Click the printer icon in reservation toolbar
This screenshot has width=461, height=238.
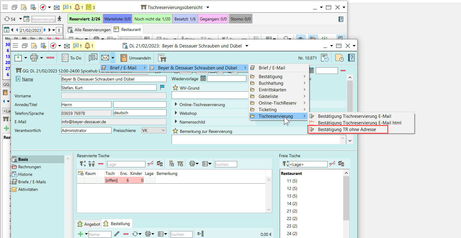click(x=34, y=58)
